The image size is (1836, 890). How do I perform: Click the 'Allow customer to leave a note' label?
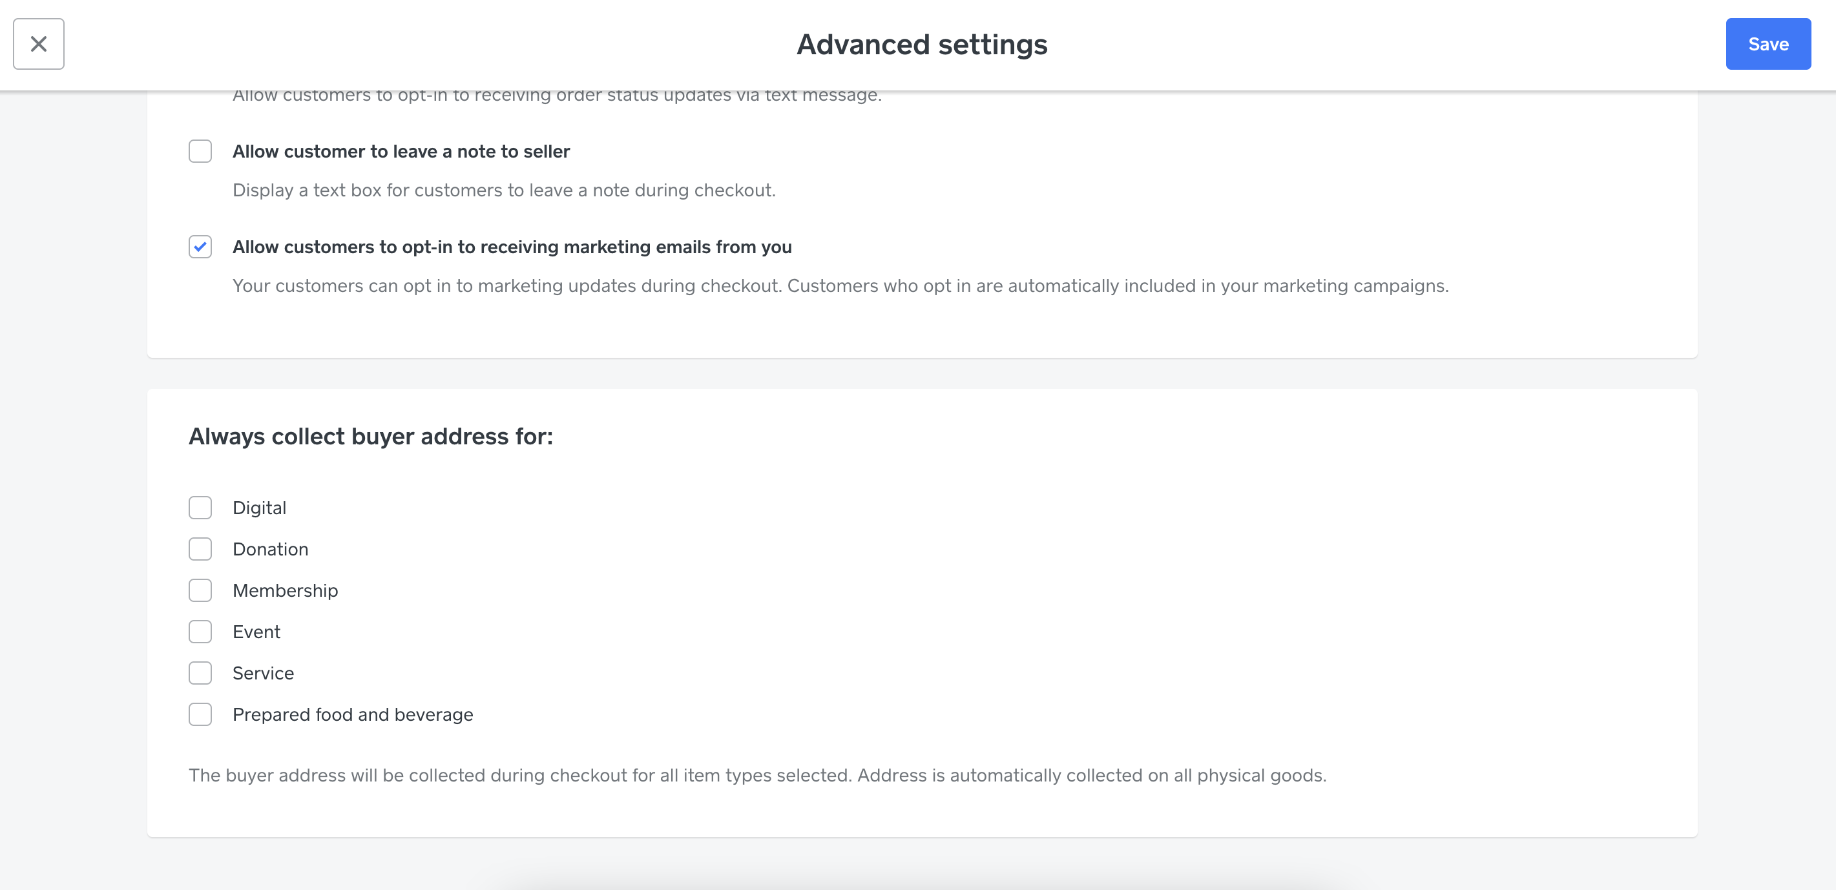click(401, 151)
